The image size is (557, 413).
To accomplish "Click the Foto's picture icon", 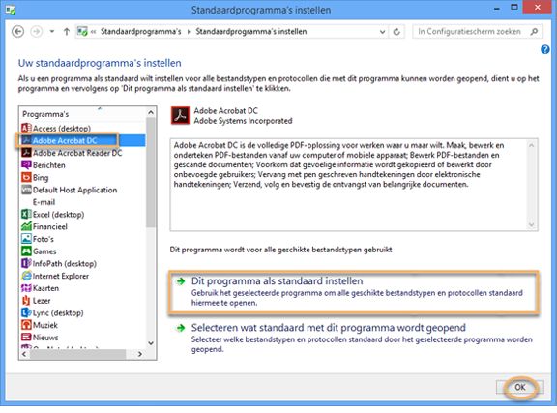I will tap(26, 239).
